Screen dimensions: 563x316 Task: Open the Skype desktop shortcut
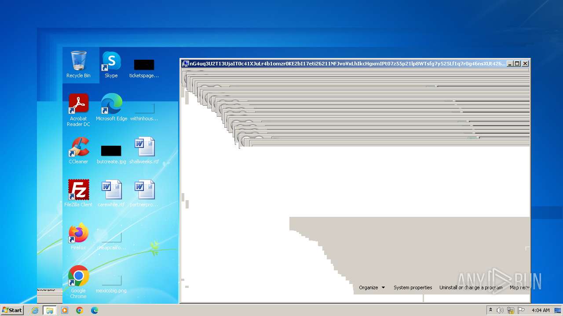[111, 65]
